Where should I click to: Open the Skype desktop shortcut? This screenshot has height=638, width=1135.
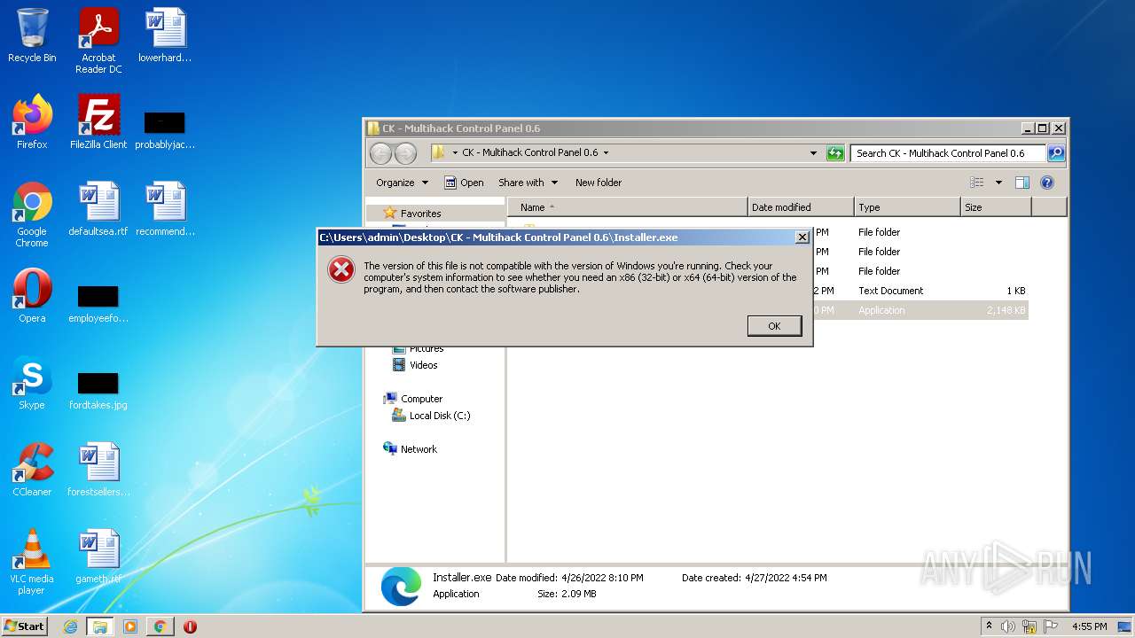coord(32,383)
